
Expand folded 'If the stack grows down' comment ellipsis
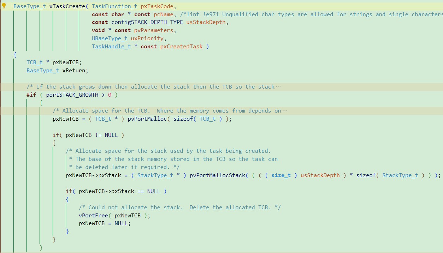click(x=278, y=87)
